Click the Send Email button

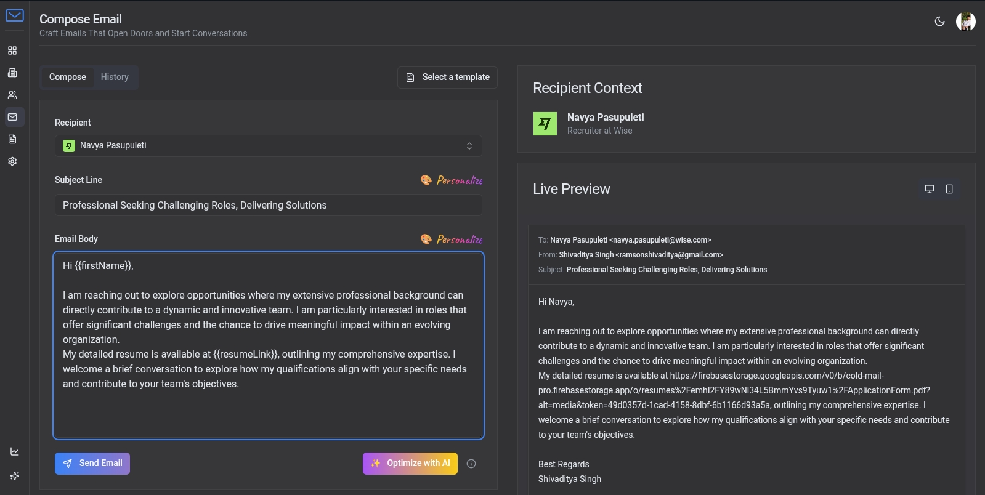(x=92, y=464)
